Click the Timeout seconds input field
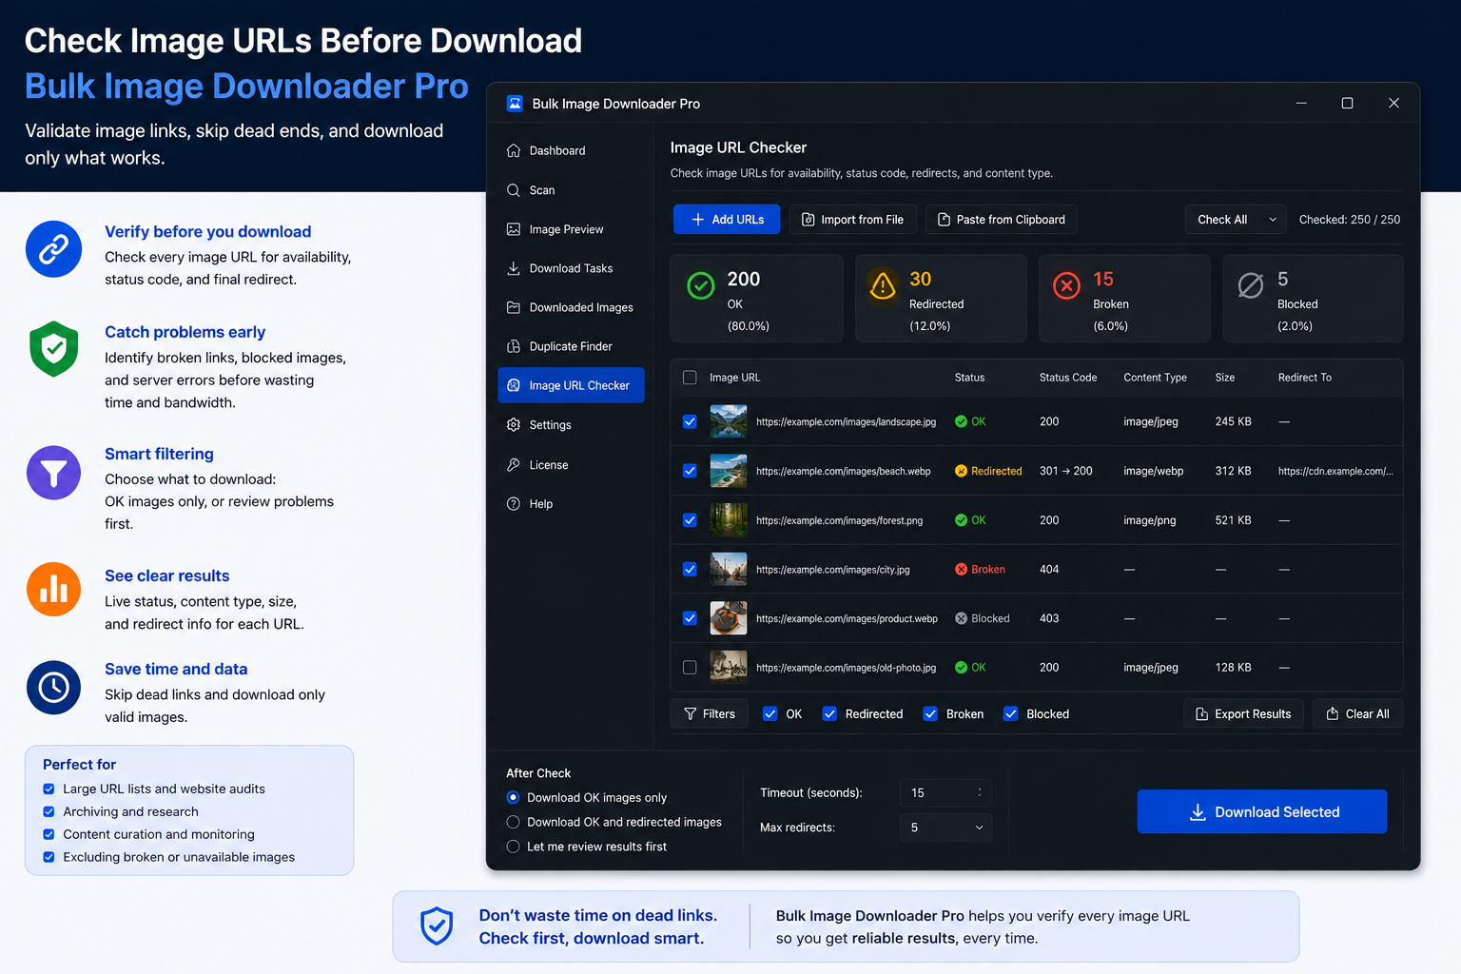This screenshot has width=1461, height=974. [945, 792]
